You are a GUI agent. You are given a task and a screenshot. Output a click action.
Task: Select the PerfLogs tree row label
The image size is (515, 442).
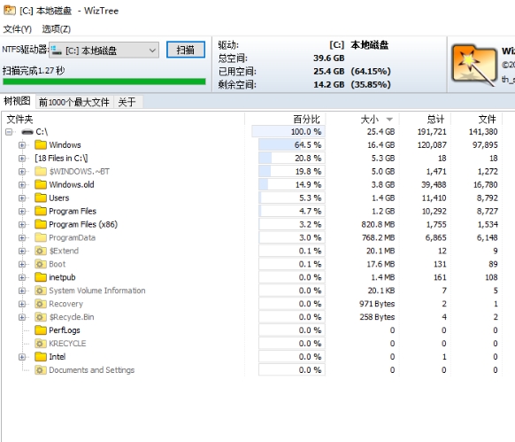coord(65,330)
